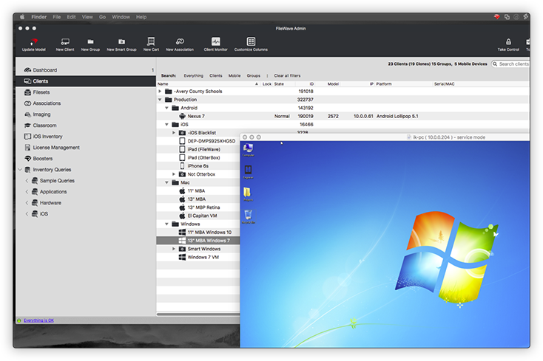Open Classroom in the sidebar
This screenshot has height=361, width=543.
(x=86, y=126)
